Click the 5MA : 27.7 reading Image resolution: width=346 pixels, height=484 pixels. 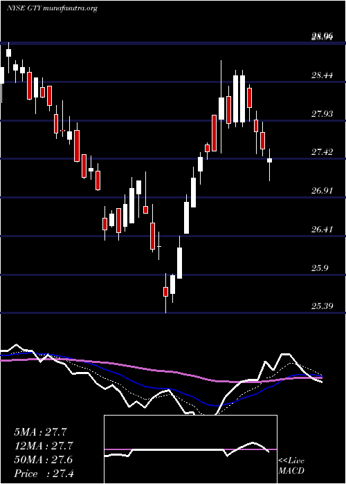(x=40, y=432)
